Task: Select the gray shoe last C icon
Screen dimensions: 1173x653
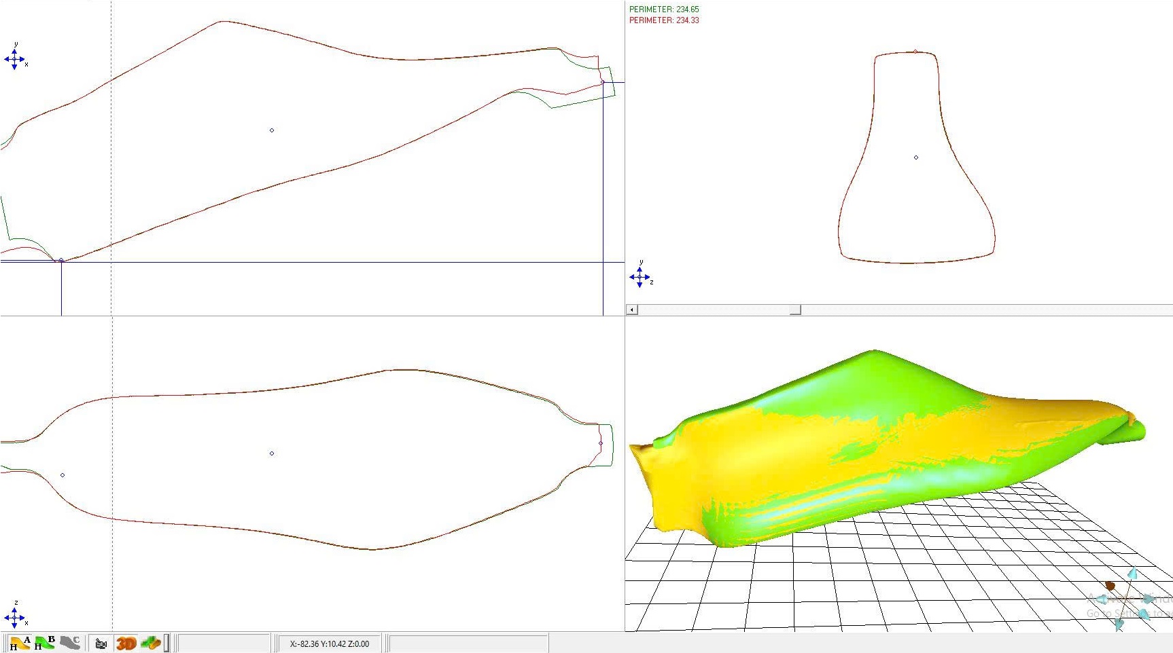Action: (70, 643)
